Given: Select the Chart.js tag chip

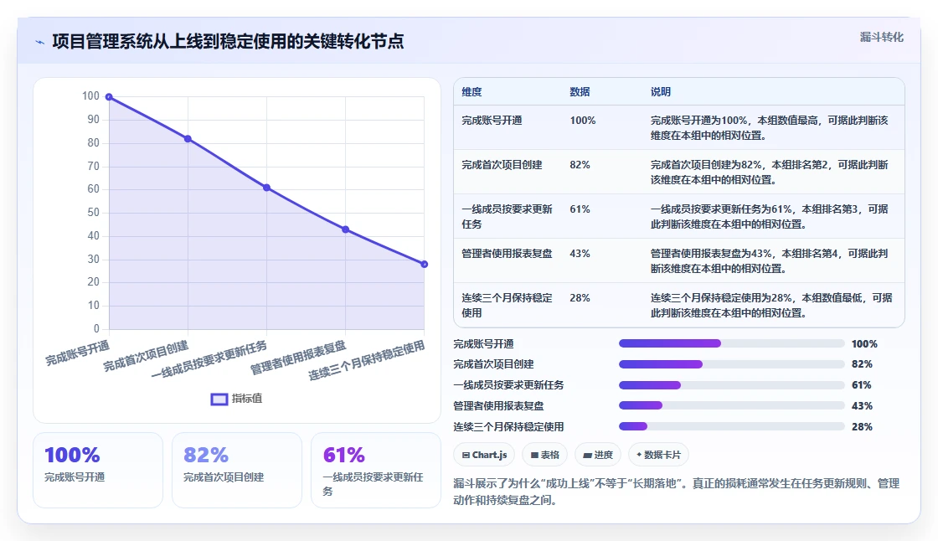Looking at the screenshot, I should 485,455.
